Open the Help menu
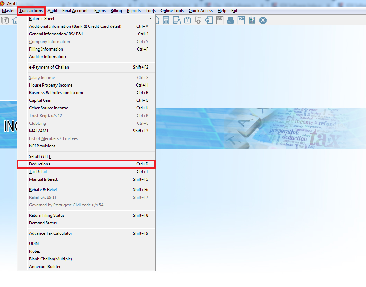This screenshot has width=366, height=287. [222, 11]
